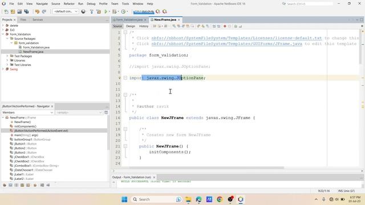Click the Source view button
The image size is (365, 205).
coord(117,26)
